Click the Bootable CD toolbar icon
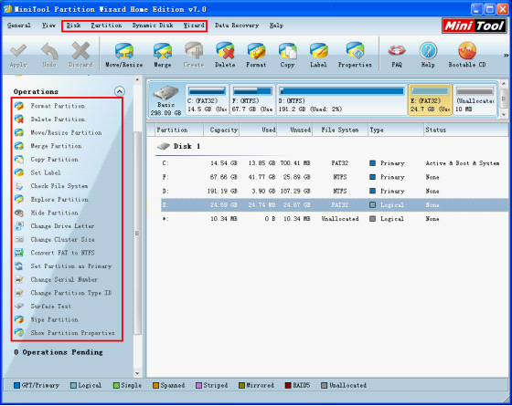 [467, 55]
